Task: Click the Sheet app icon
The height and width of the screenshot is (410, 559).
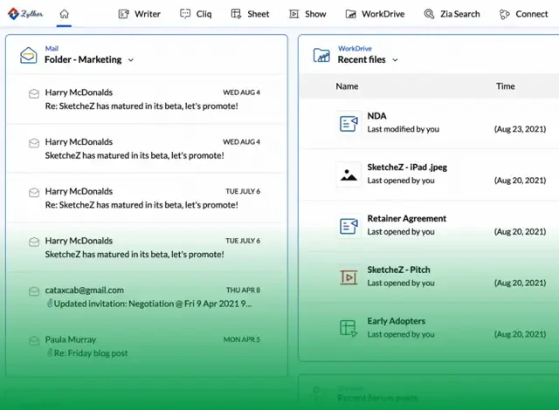Action: (236, 14)
